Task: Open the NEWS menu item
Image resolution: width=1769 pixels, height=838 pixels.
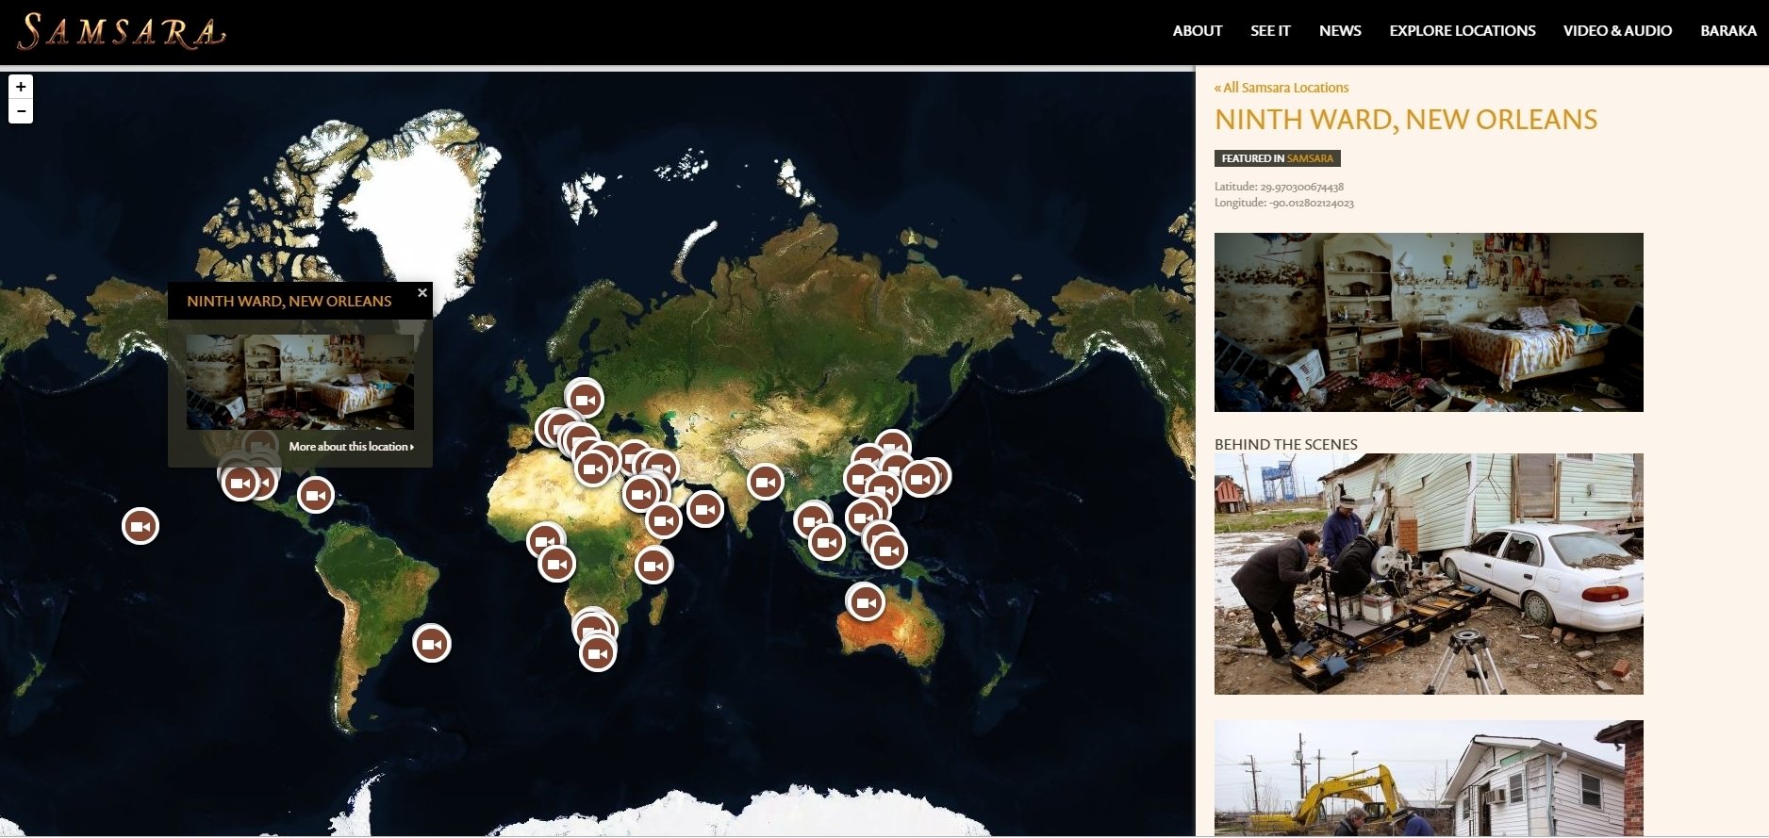Action: pyautogui.click(x=1340, y=30)
